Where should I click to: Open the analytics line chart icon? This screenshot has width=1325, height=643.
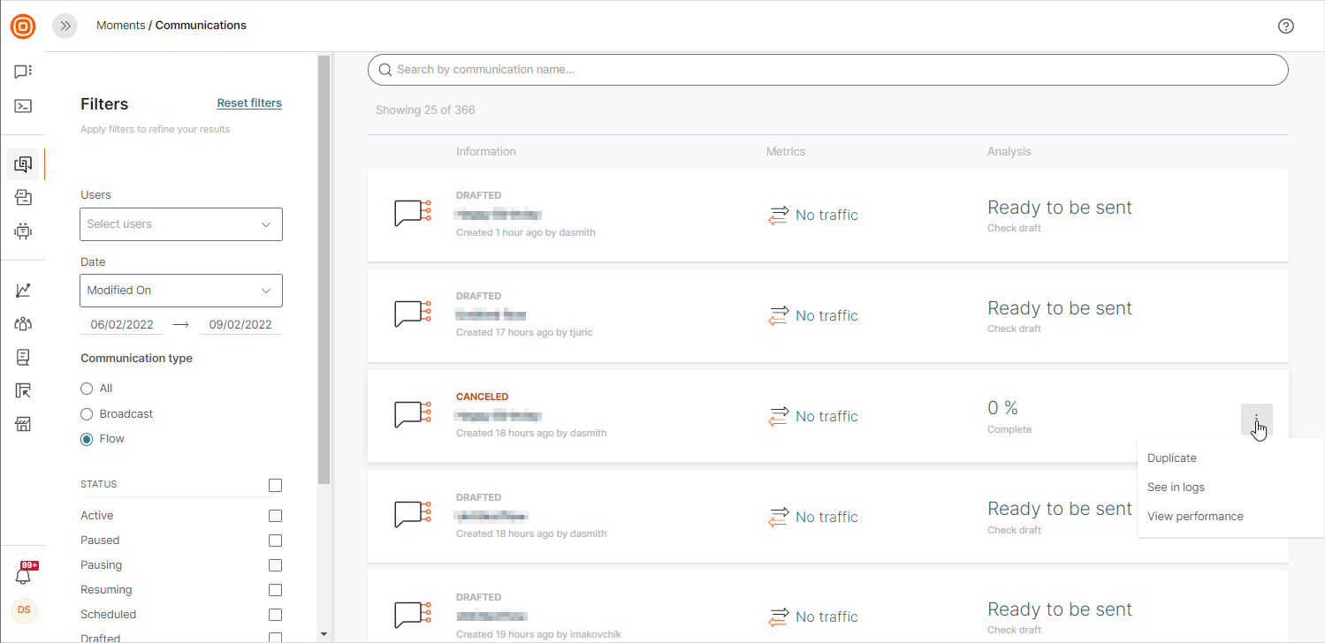(23, 291)
